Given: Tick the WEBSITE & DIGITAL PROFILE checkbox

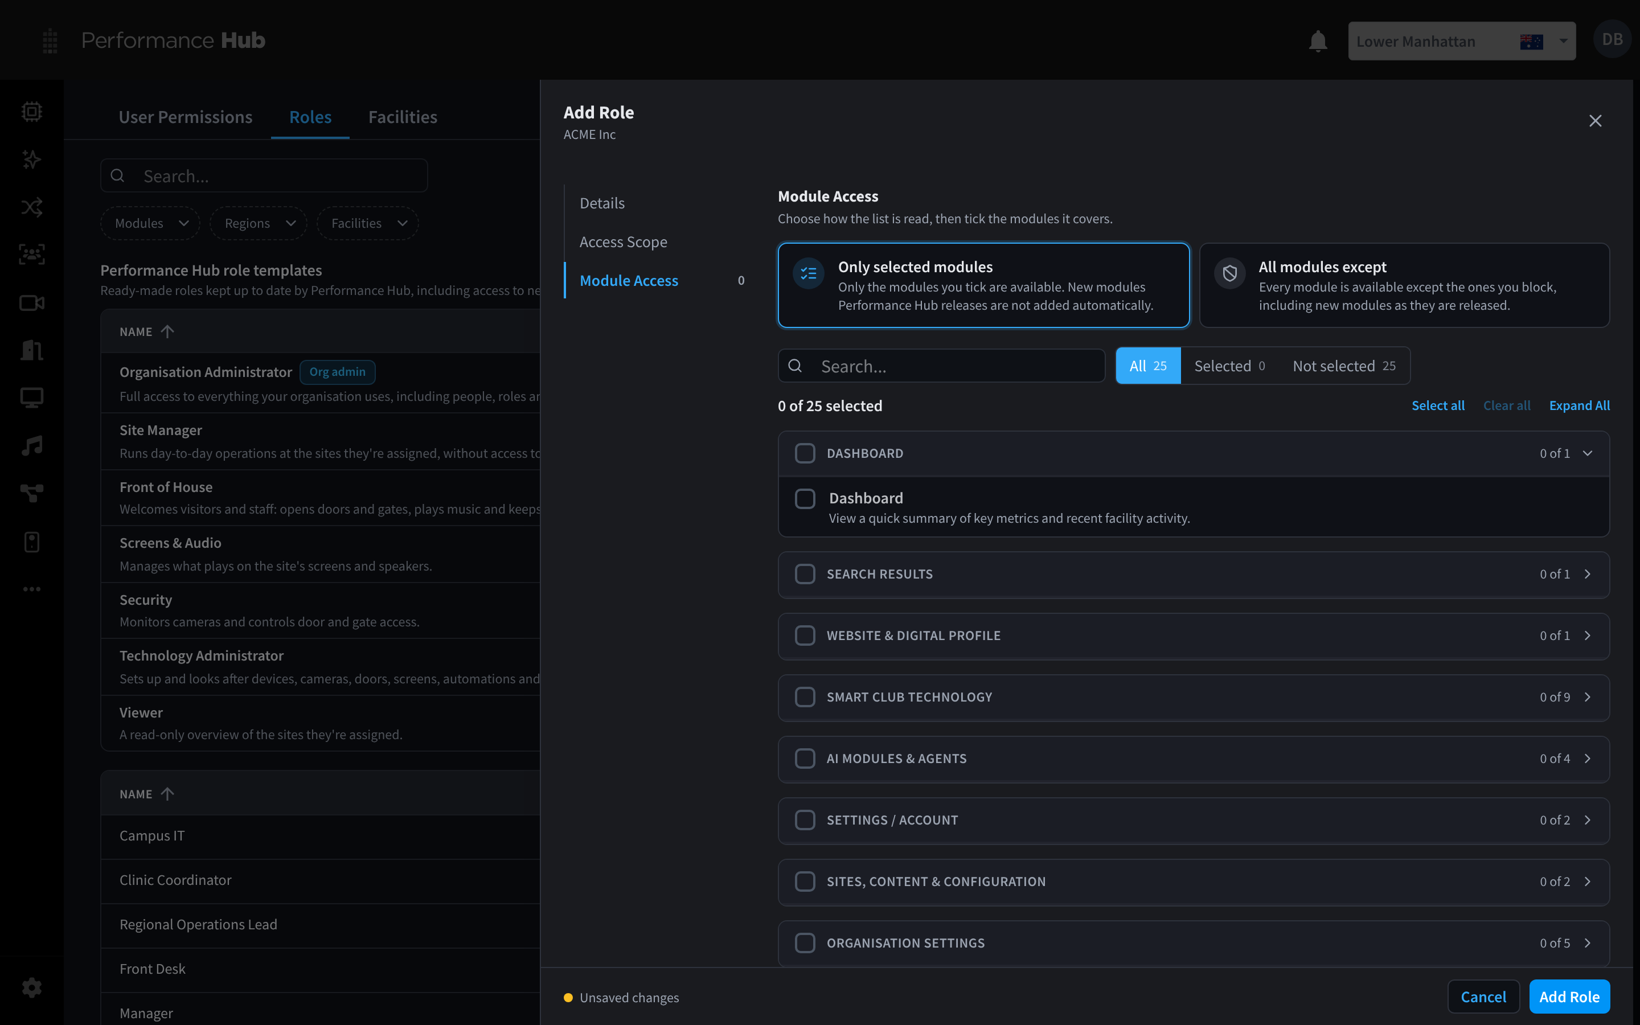Looking at the screenshot, I should click(x=805, y=636).
